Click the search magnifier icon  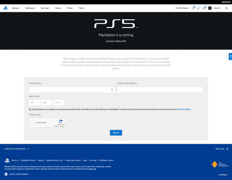pyautogui.click(x=226, y=8)
